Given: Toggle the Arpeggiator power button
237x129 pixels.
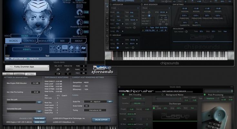Looking at the screenshot, I should (111, 5).
